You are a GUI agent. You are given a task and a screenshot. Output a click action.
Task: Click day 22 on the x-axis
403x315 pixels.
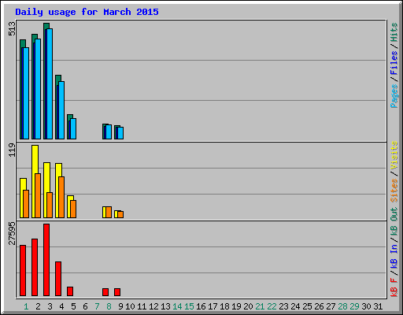pyautogui.click(x=272, y=306)
